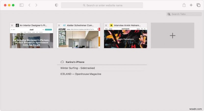
Task: Click the AZ favicon on second tab
Action: (x=64, y=25)
